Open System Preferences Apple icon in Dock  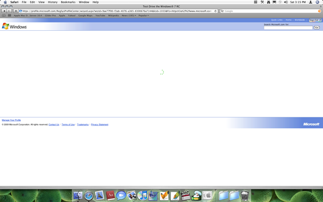207,196
